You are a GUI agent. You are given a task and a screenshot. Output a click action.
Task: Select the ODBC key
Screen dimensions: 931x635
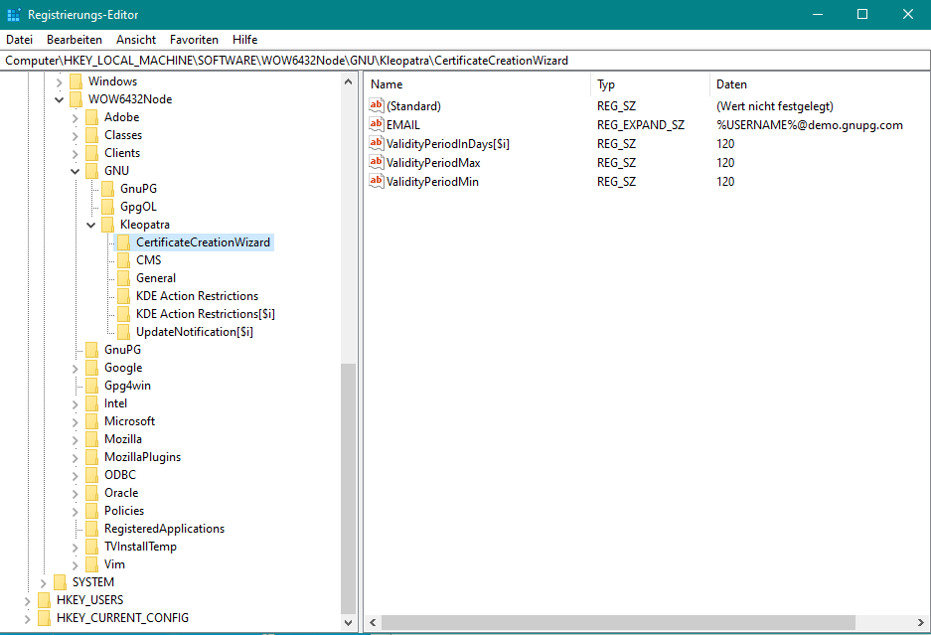coord(120,475)
